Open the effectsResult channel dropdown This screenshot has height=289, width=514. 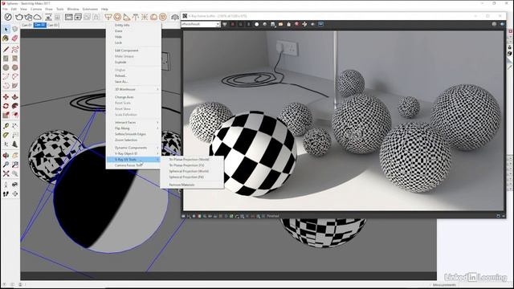coord(201,24)
